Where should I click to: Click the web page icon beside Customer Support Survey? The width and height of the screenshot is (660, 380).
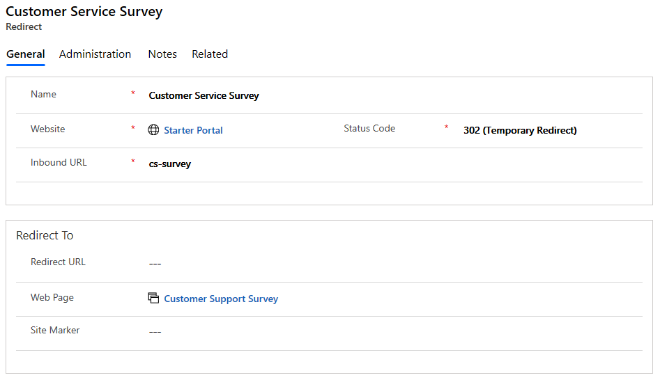(x=154, y=299)
